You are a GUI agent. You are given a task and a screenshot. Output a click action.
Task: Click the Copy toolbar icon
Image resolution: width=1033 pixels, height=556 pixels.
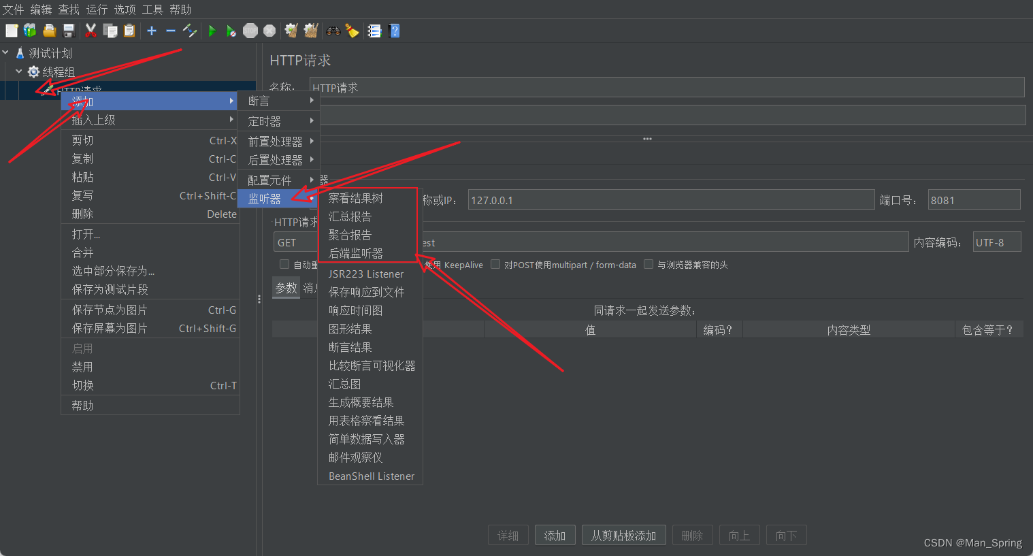[110, 31]
